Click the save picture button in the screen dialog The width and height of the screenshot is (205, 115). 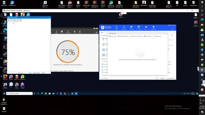coord(113,36)
